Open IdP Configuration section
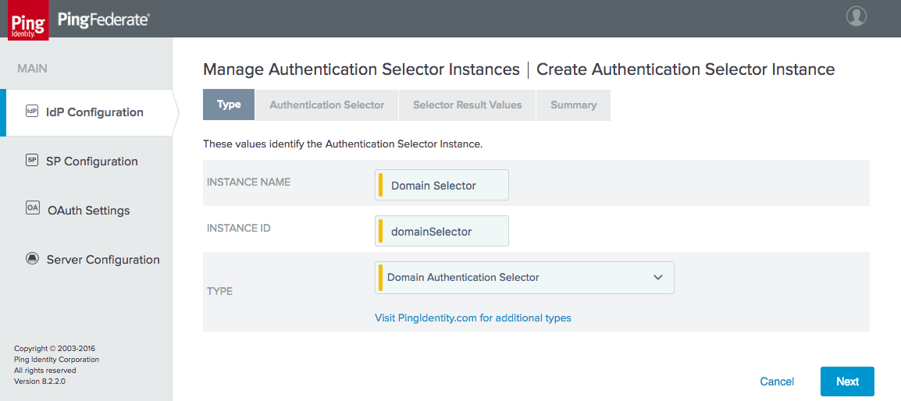 click(x=86, y=112)
